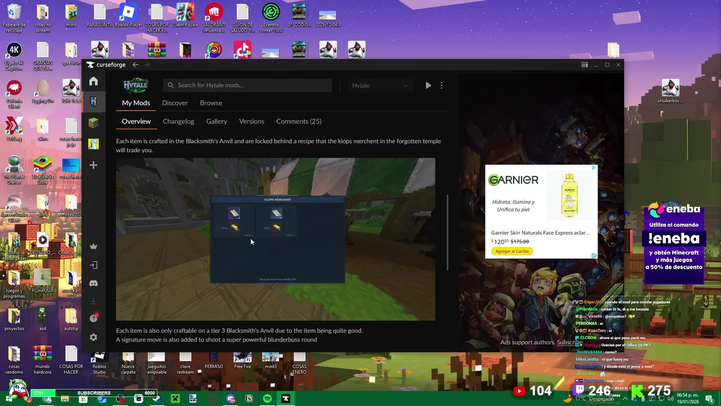This screenshot has width=721, height=406.
Task: Switch to the Browse tab
Action: (x=211, y=103)
